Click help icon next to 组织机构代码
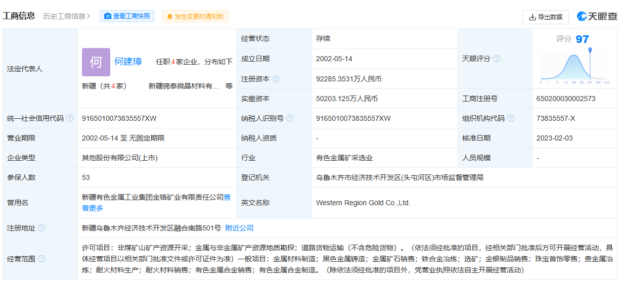Viewport: 620px width, 281px height. click(x=511, y=118)
